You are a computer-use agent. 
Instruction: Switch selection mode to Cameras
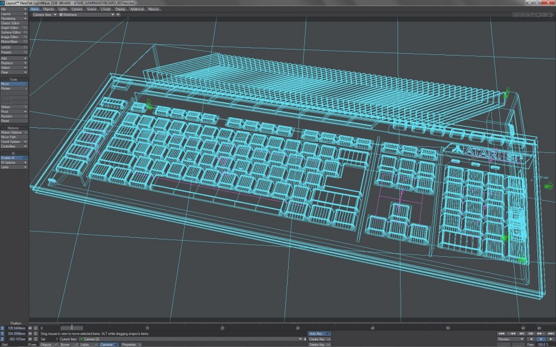[x=109, y=345]
